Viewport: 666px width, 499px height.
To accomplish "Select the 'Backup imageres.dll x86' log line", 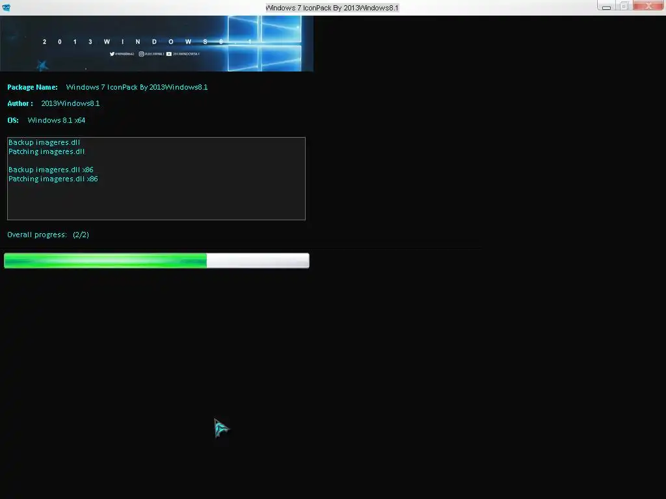I will click(51, 170).
